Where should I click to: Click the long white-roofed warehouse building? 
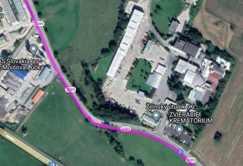(125, 43)
